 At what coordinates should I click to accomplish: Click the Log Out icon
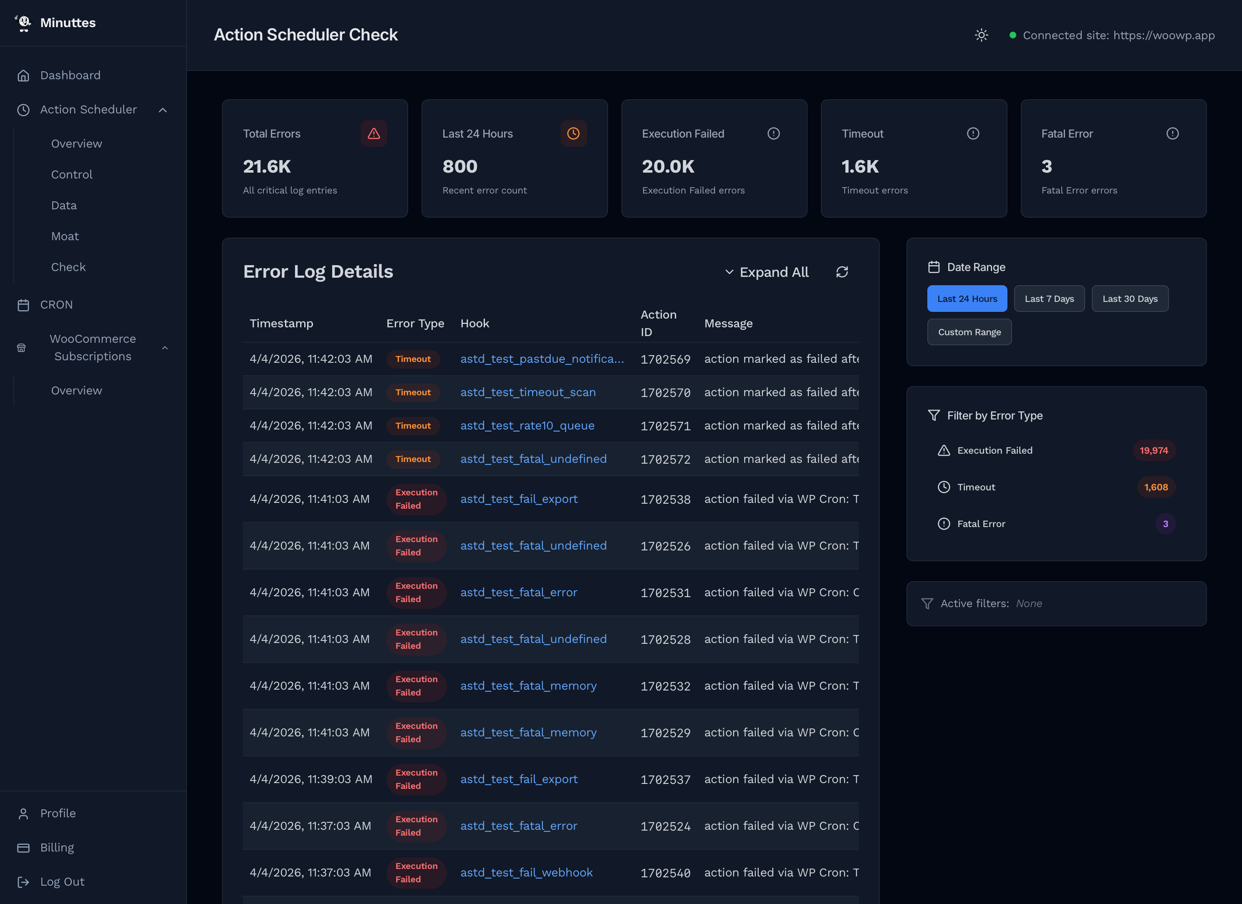pos(23,881)
